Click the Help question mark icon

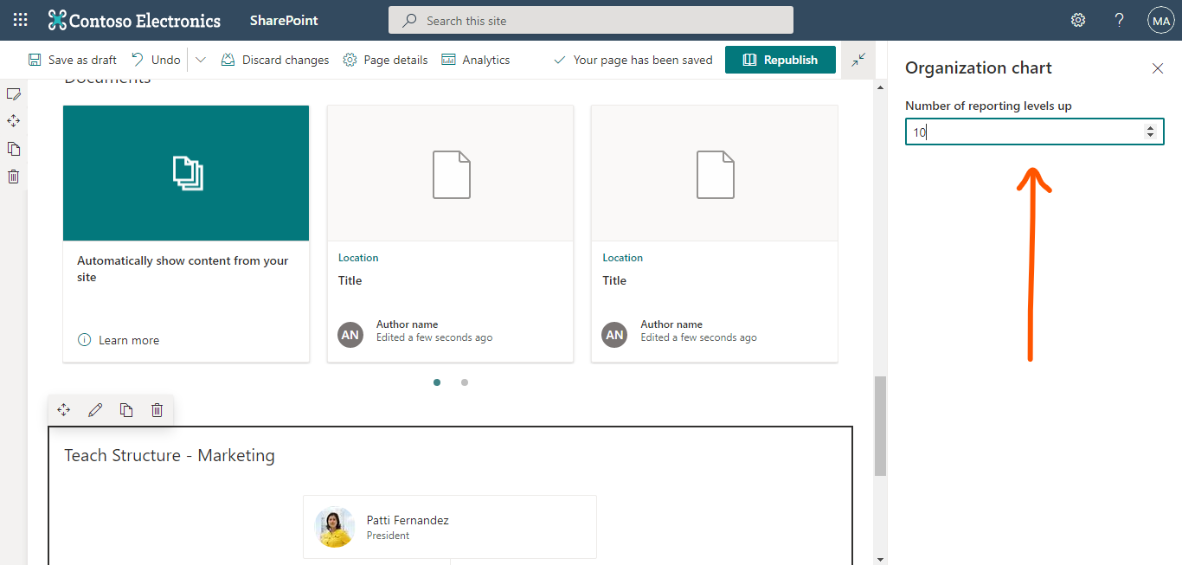pyautogui.click(x=1119, y=19)
